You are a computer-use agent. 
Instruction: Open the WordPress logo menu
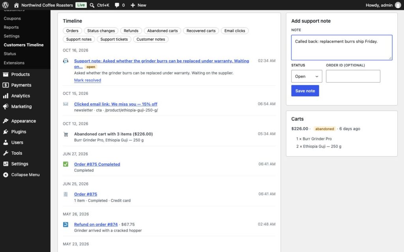[6, 5]
